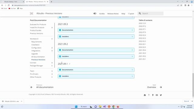Click the footer home icon
Viewport: 194px width, 109px height.
pos(145,95)
